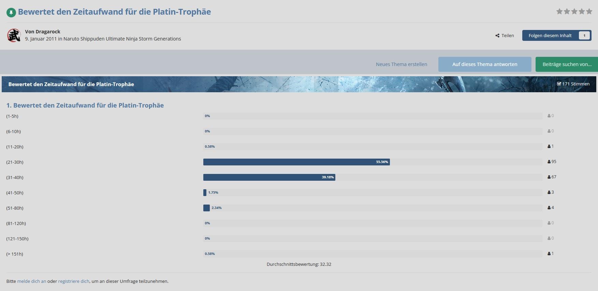
Task: Click the third rating star
Action: tap(574, 12)
